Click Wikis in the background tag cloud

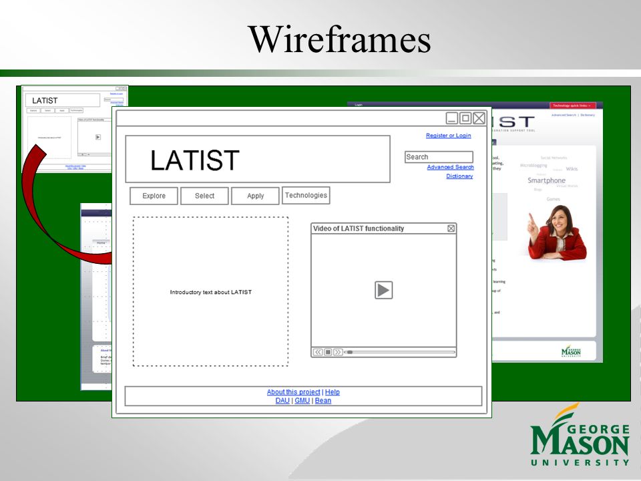click(x=572, y=169)
